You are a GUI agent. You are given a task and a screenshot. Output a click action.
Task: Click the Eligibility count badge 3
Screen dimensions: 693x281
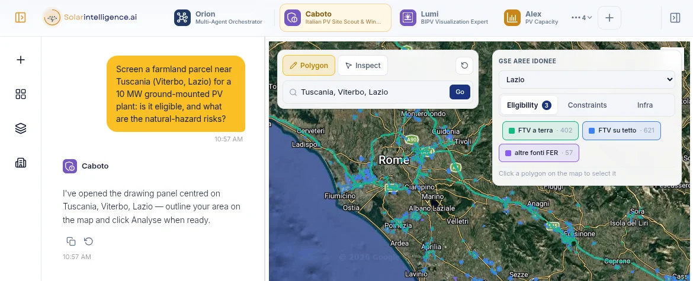click(547, 105)
